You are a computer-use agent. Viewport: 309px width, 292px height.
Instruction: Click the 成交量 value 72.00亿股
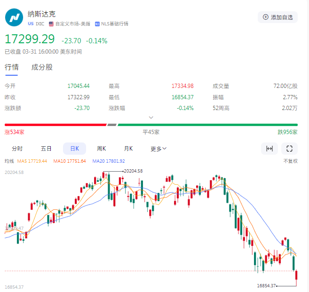[285, 86]
